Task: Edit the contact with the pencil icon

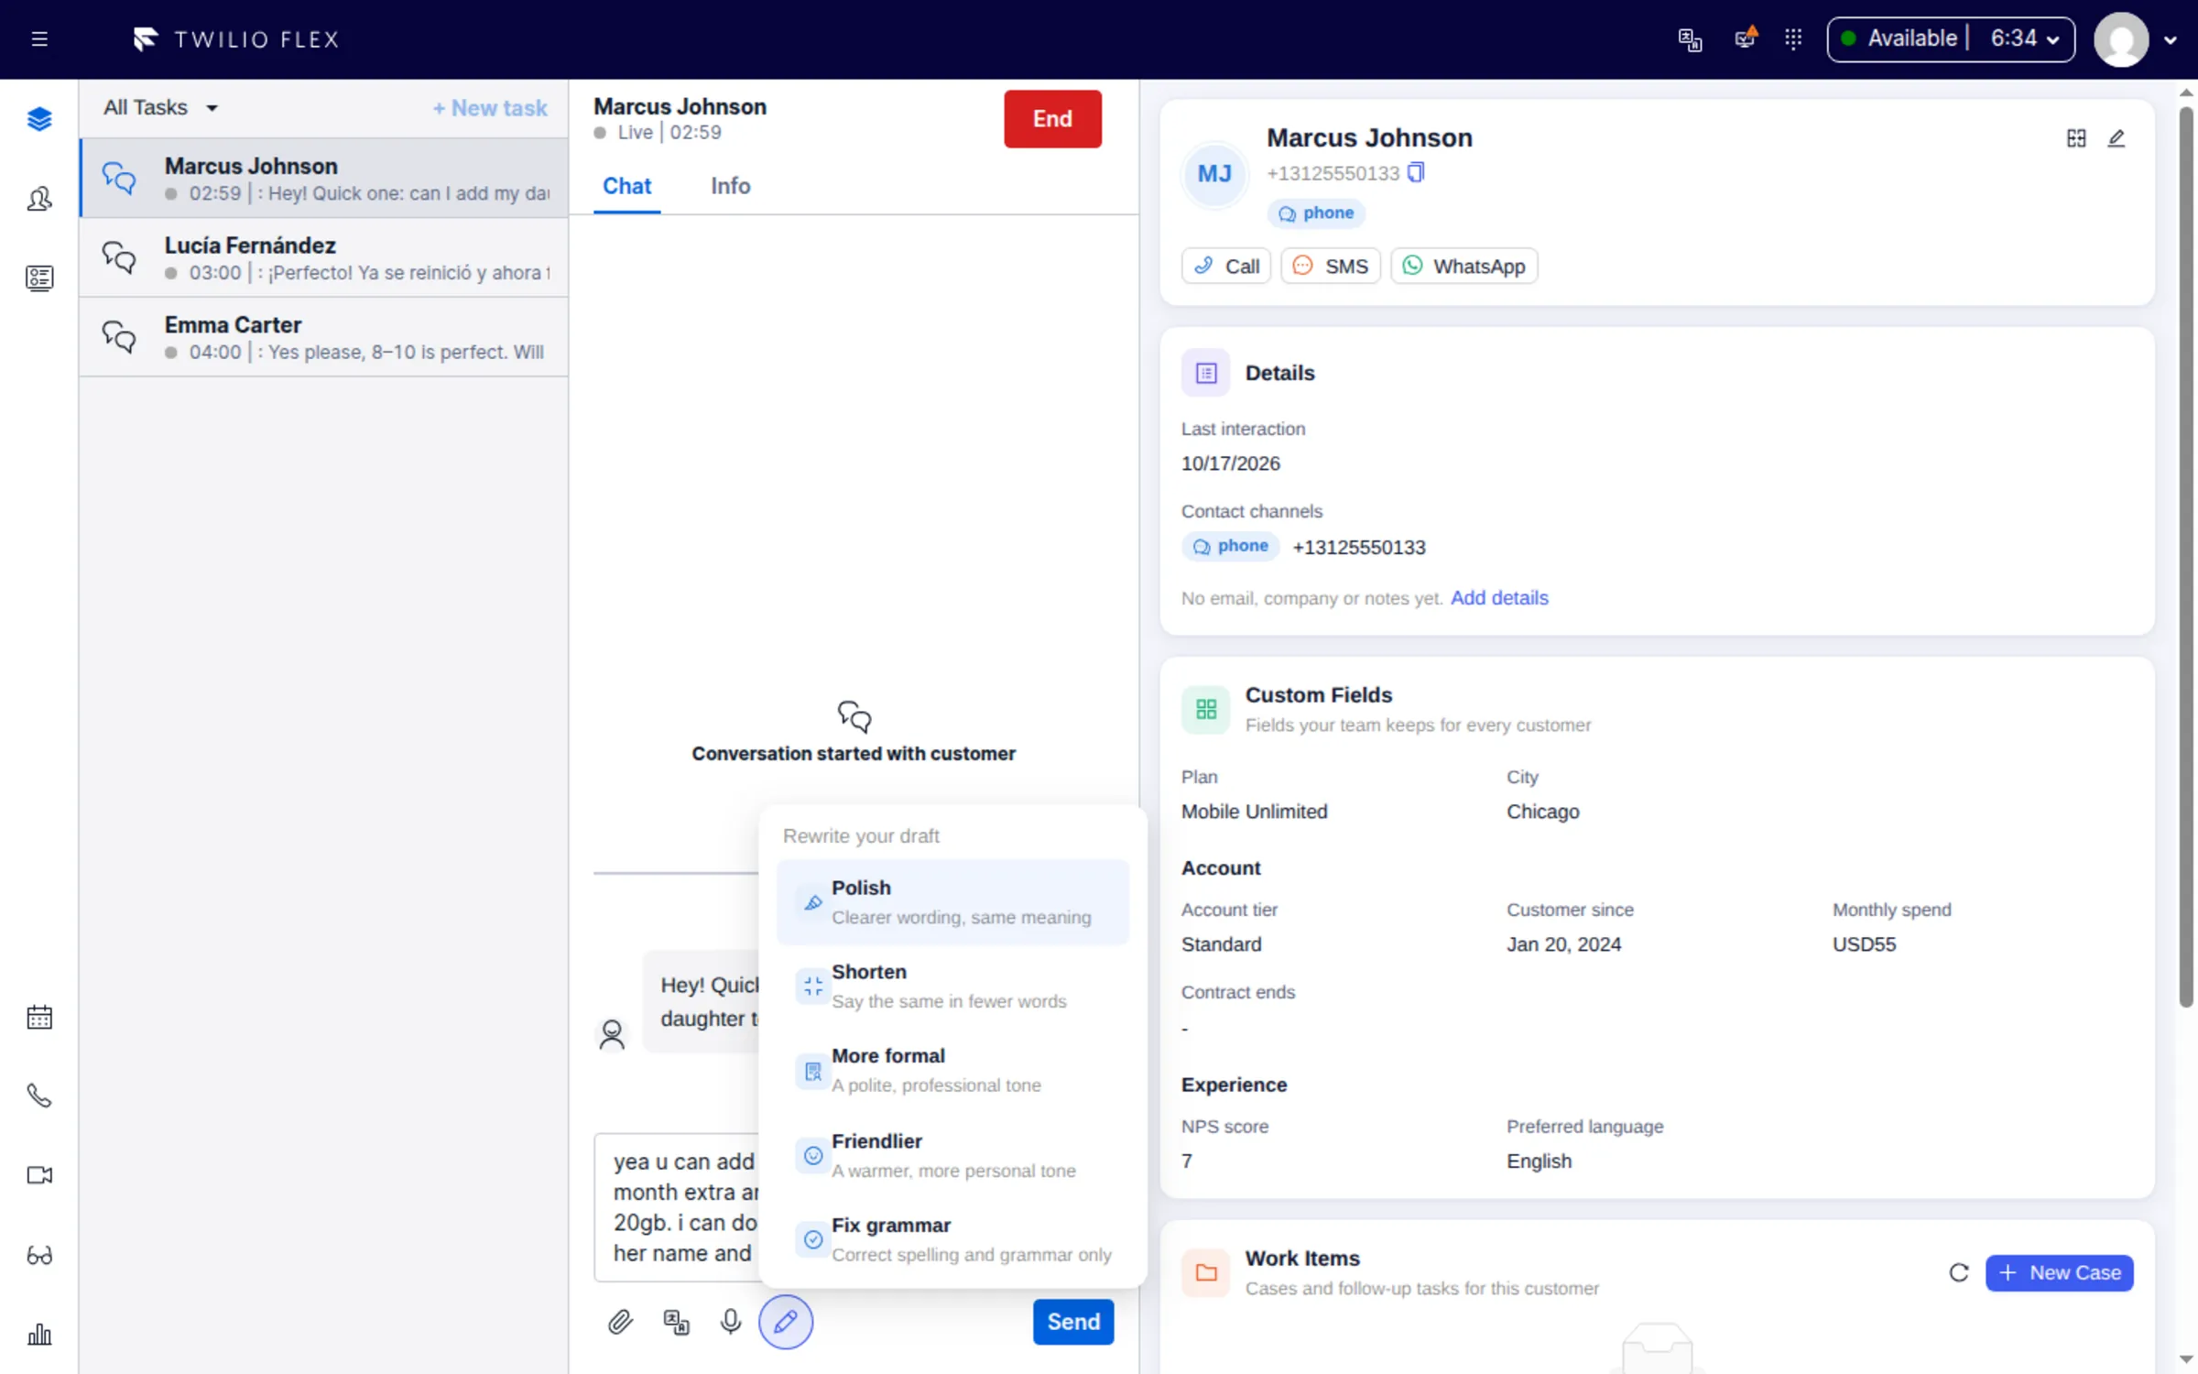Action: click(x=2116, y=138)
